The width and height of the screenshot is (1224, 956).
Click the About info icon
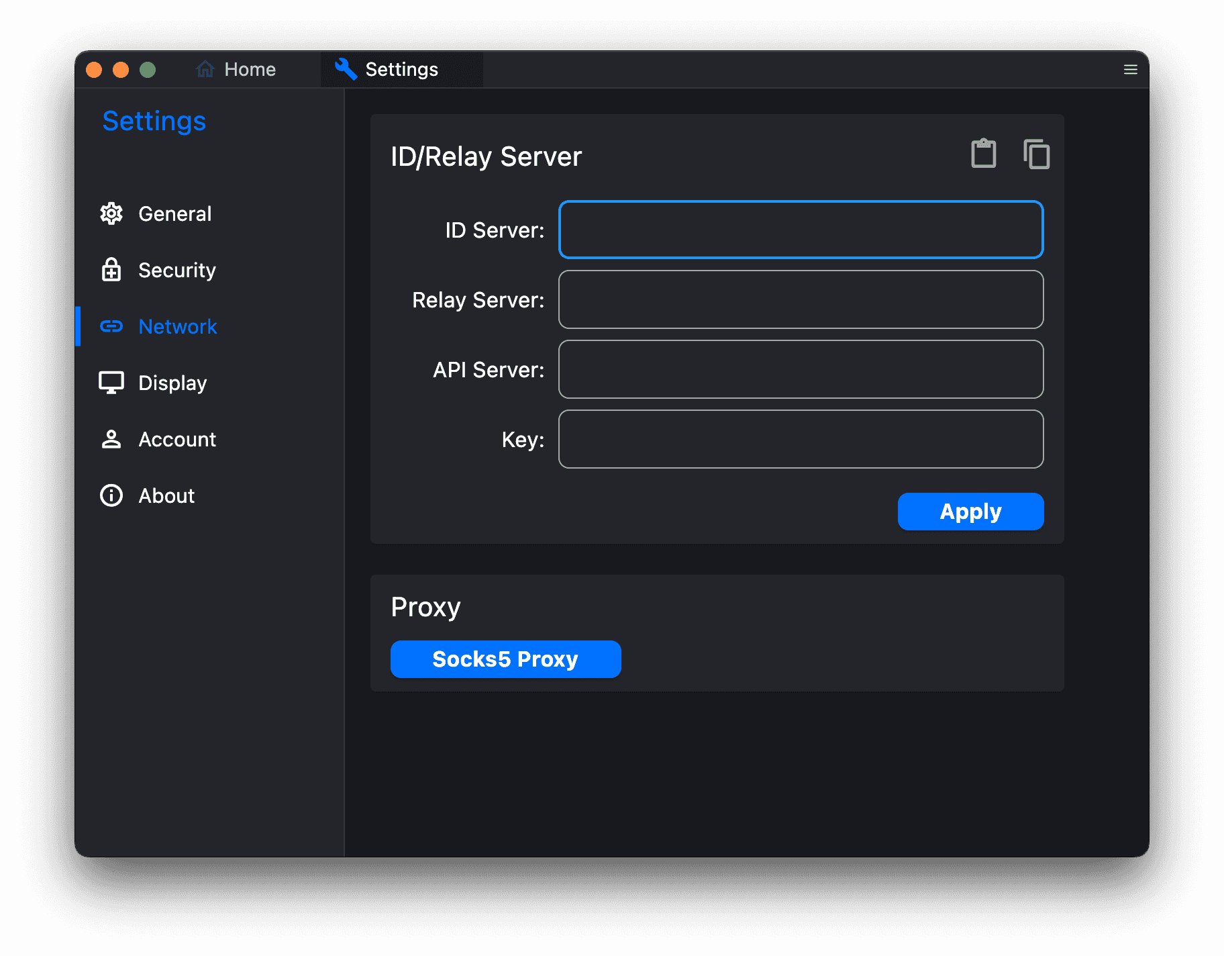pyautogui.click(x=111, y=495)
